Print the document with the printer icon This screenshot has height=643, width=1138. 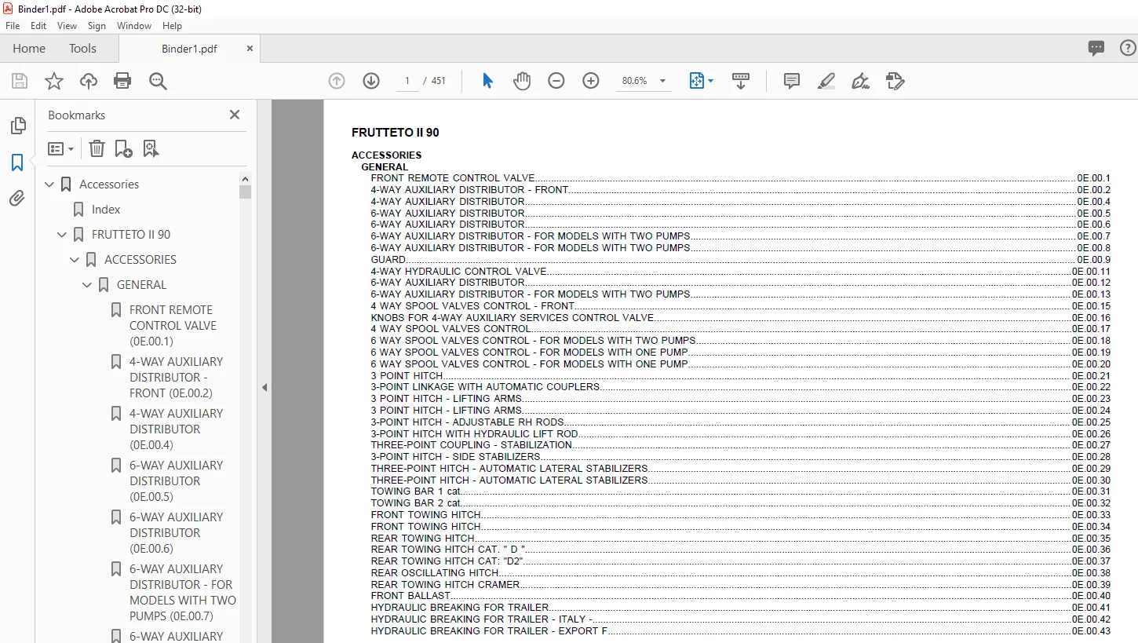pyautogui.click(x=122, y=81)
